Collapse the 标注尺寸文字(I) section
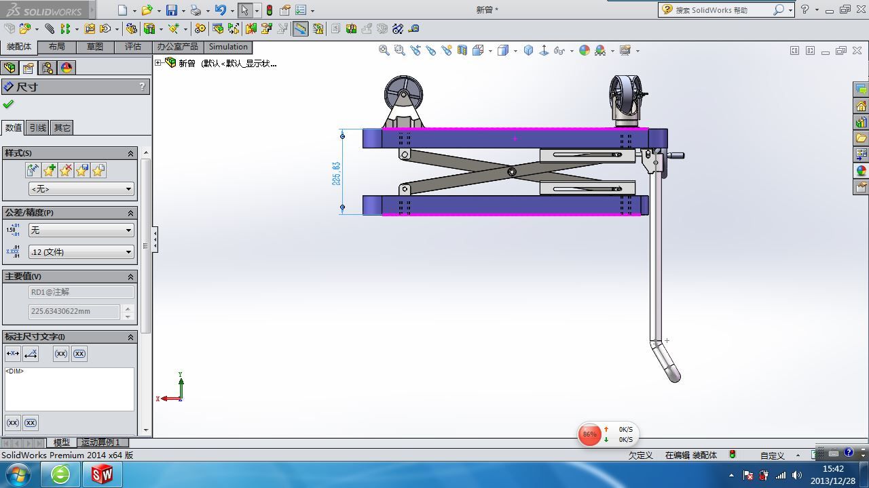The width and height of the screenshot is (869, 488). [x=130, y=337]
